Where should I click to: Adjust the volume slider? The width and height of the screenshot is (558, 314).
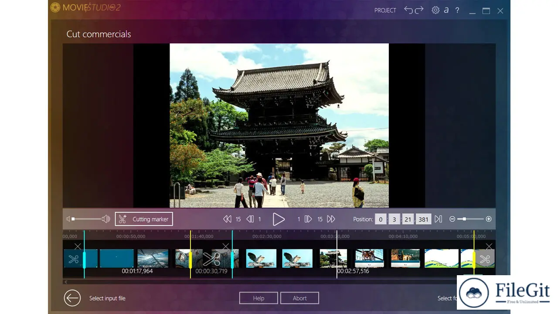86,219
